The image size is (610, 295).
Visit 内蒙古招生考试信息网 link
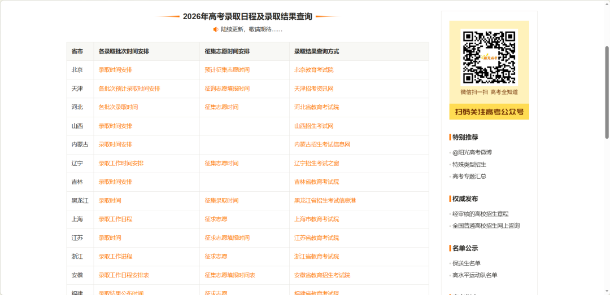point(323,144)
